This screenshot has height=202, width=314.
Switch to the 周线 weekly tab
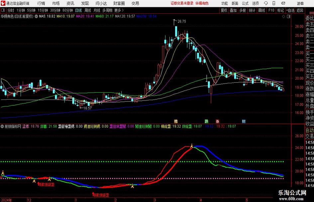(88, 10)
